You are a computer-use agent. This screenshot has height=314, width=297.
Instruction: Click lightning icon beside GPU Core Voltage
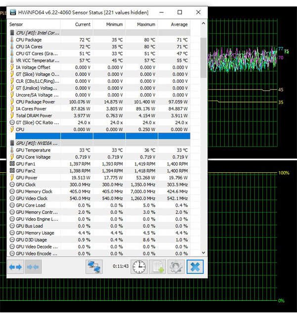click(x=12, y=157)
